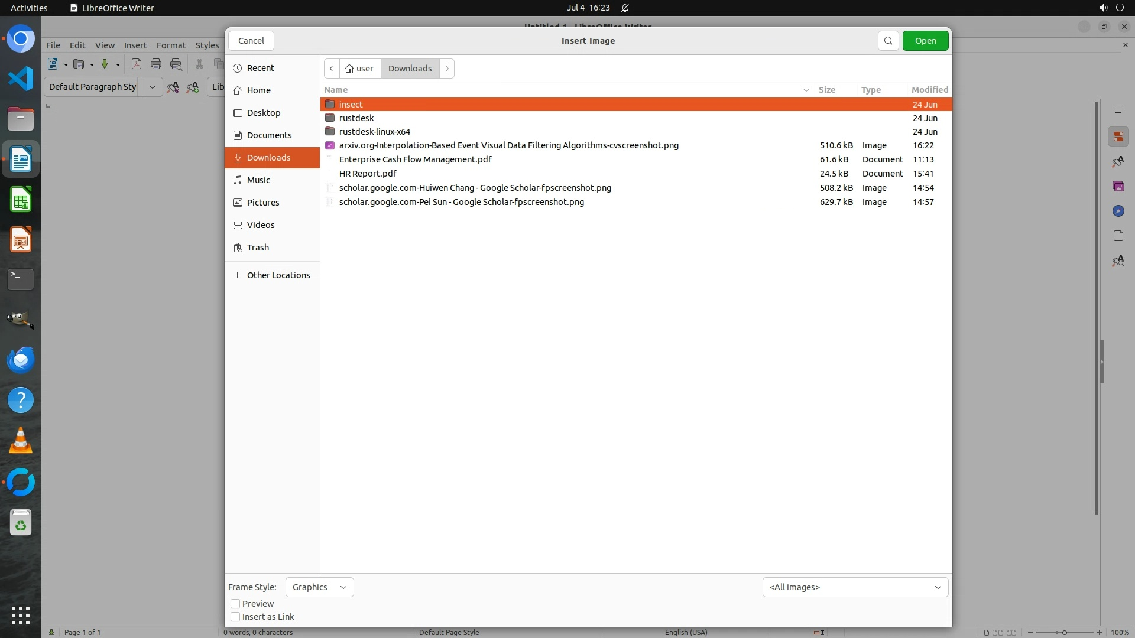
Task: Go to Other Locations
Action: 278,275
